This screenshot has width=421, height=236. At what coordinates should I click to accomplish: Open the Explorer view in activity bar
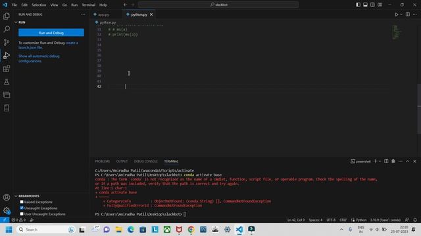(7, 16)
